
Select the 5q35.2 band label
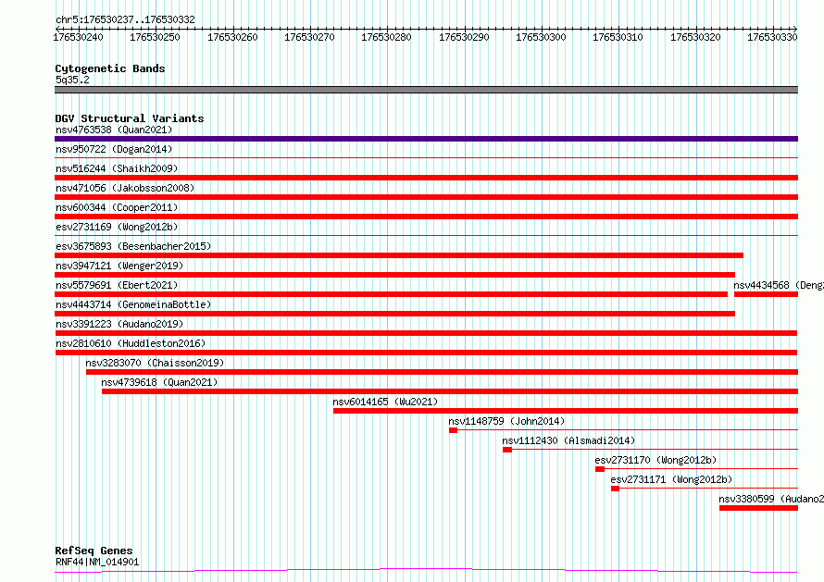click(72, 80)
